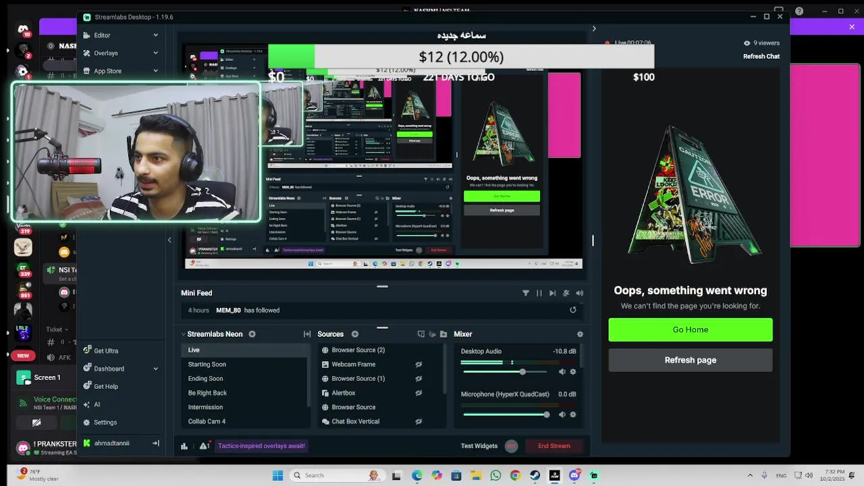This screenshot has height=486, width=864.
Task: Open the Editor menu item
Action: (x=102, y=35)
